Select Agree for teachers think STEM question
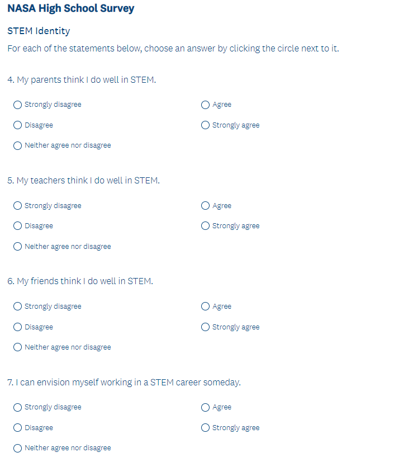The width and height of the screenshot is (394, 462). [206, 206]
